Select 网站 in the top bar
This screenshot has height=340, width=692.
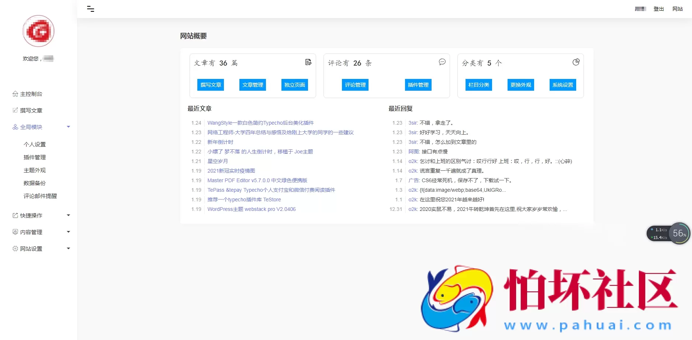click(678, 8)
